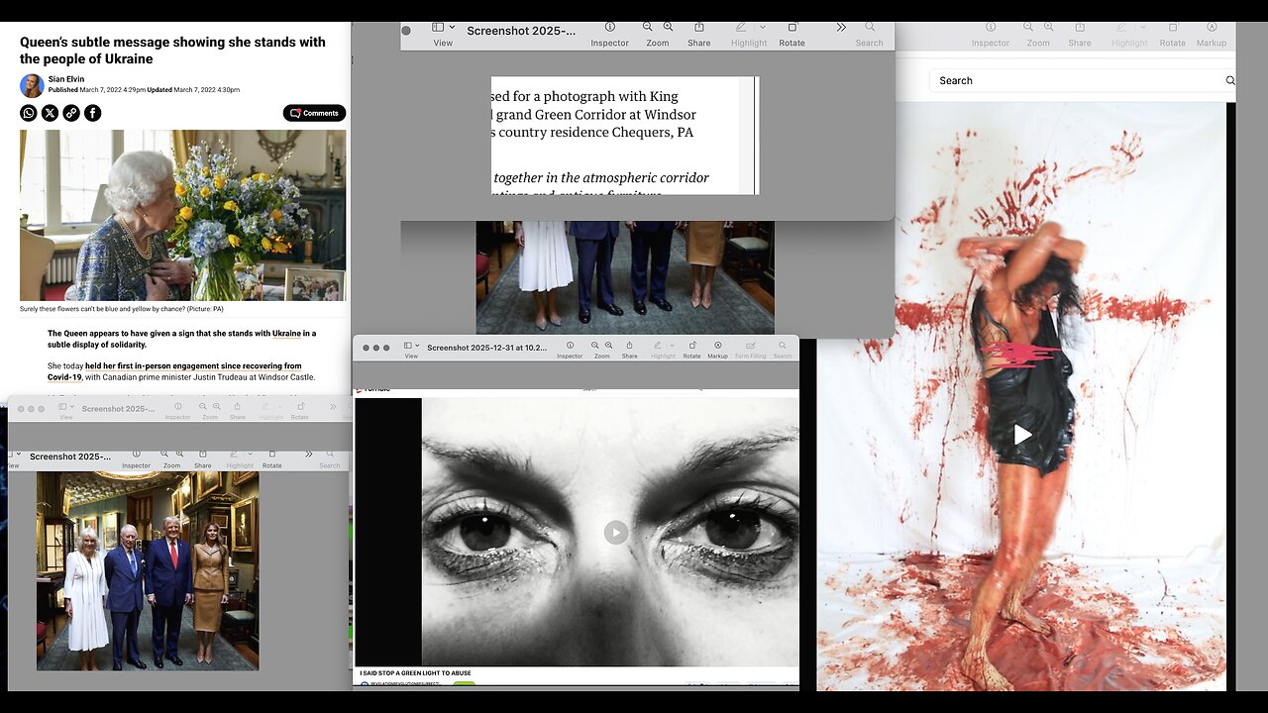1268x713 pixels.
Task: Rotate the image in top-center Preview window
Action: click(x=792, y=28)
